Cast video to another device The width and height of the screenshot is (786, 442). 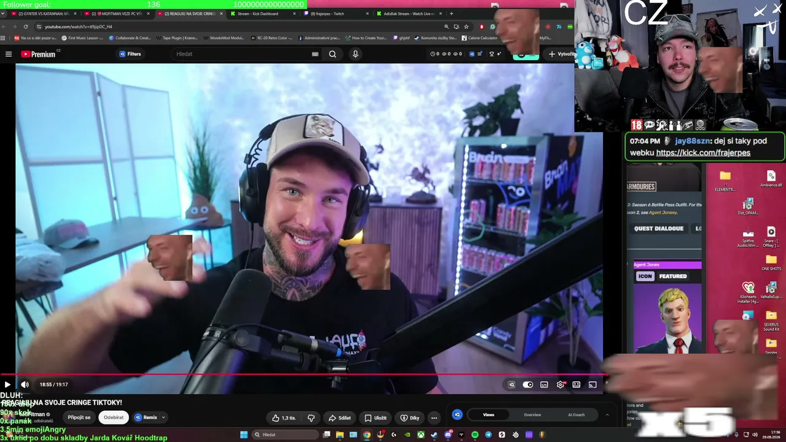(593, 385)
